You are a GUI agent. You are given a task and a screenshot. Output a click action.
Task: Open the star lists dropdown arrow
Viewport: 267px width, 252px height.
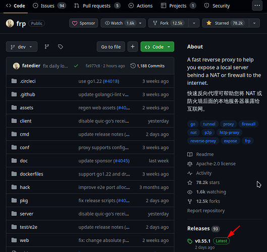pyautogui.click(x=254, y=23)
